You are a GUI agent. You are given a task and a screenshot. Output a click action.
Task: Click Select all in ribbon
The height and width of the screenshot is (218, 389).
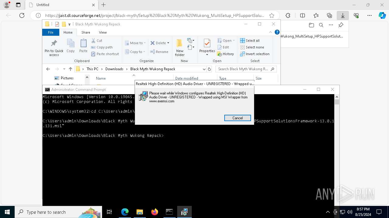click(250, 41)
